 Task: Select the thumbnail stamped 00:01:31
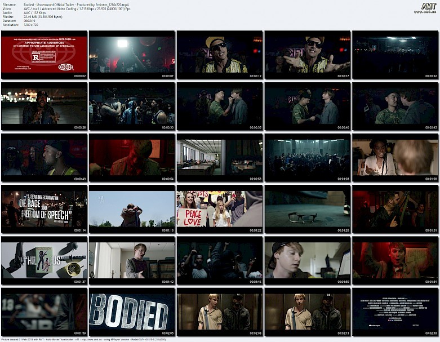click(x=395, y=209)
